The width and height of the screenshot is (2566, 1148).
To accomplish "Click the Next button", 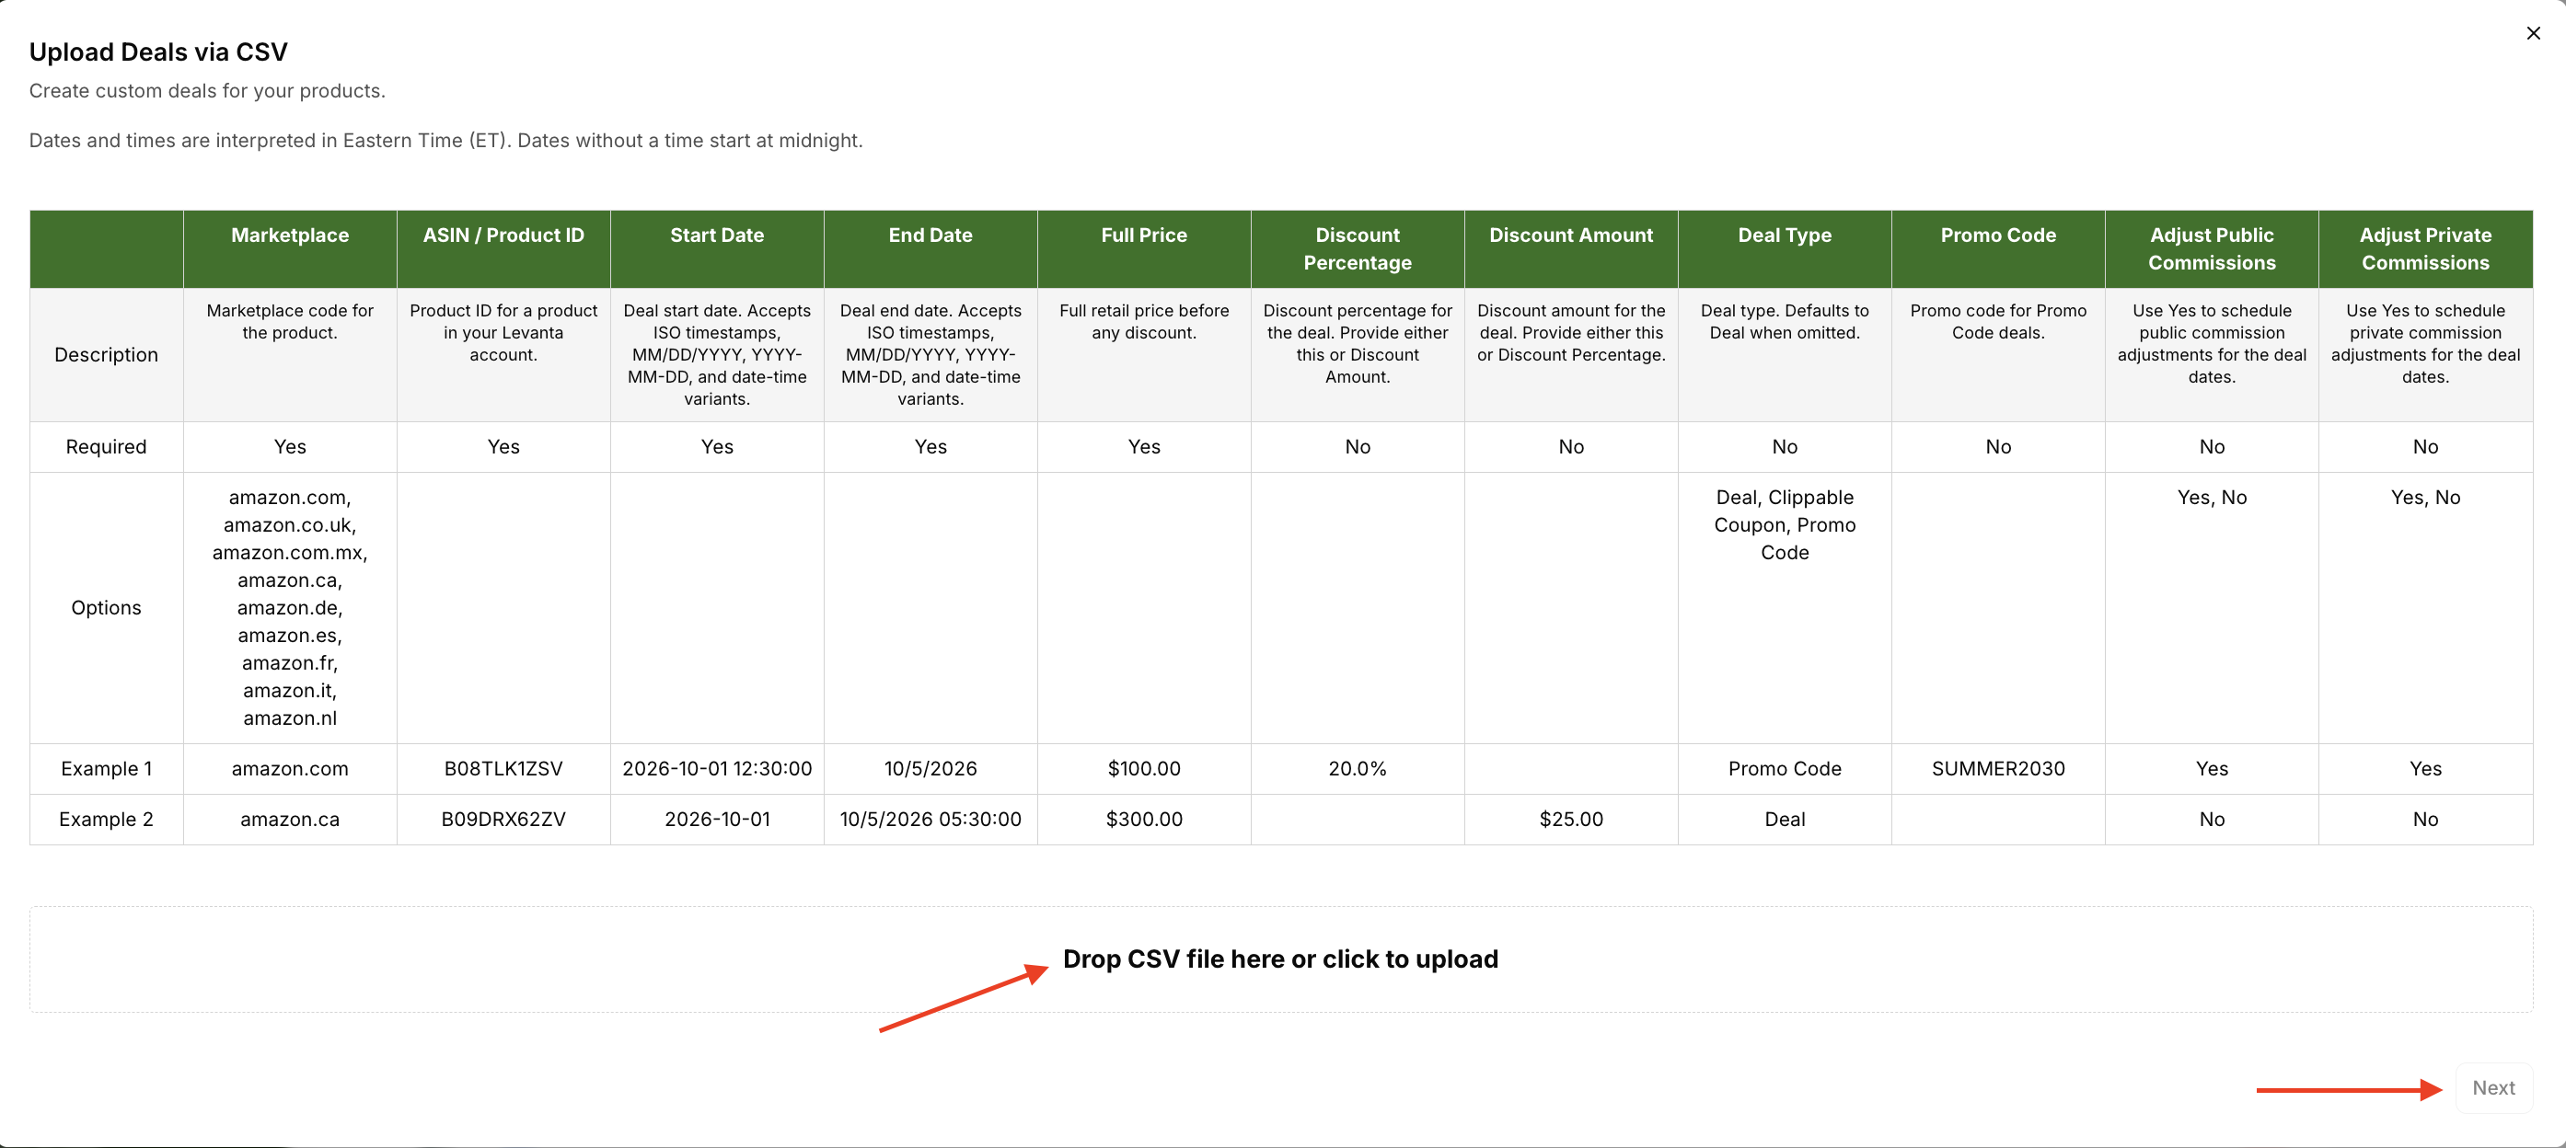I will click(2493, 1088).
